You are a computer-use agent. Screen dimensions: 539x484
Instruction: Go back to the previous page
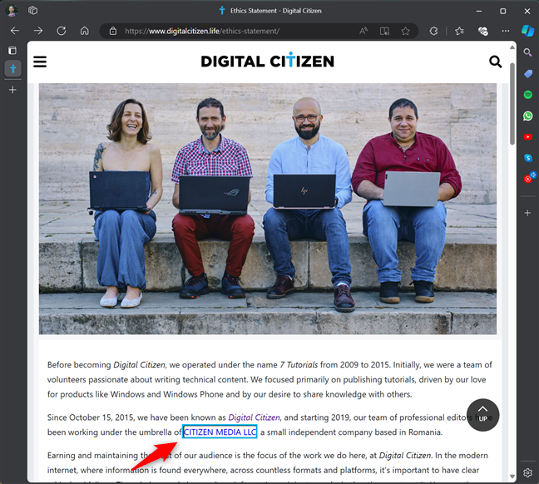click(15, 31)
